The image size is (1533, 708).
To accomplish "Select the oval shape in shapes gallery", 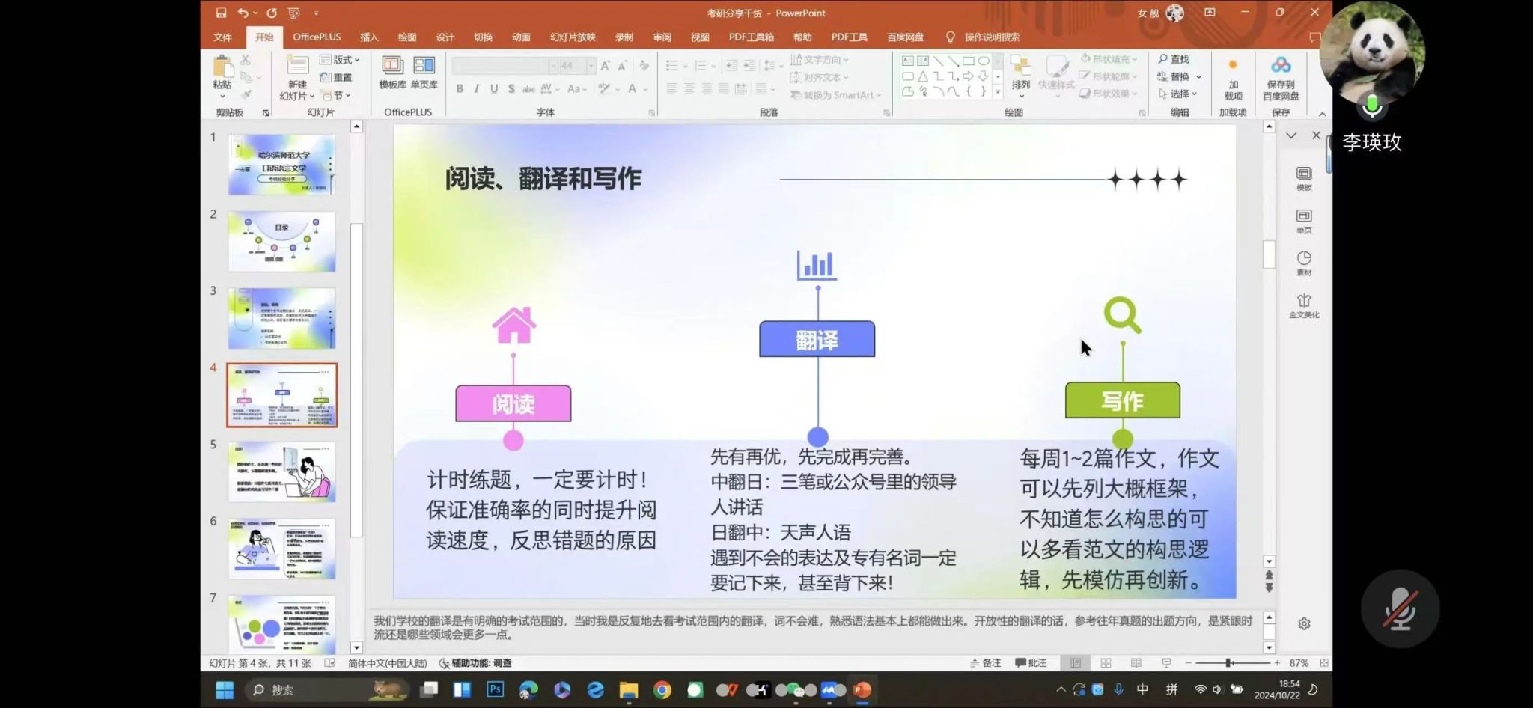I will point(984,61).
